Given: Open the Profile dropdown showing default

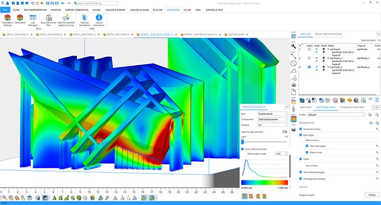Looking at the screenshot, I should click(336, 115).
